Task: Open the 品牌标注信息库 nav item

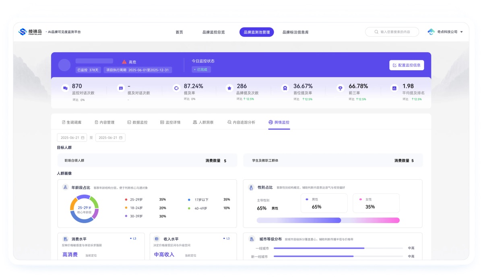Action: pyautogui.click(x=295, y=32)
